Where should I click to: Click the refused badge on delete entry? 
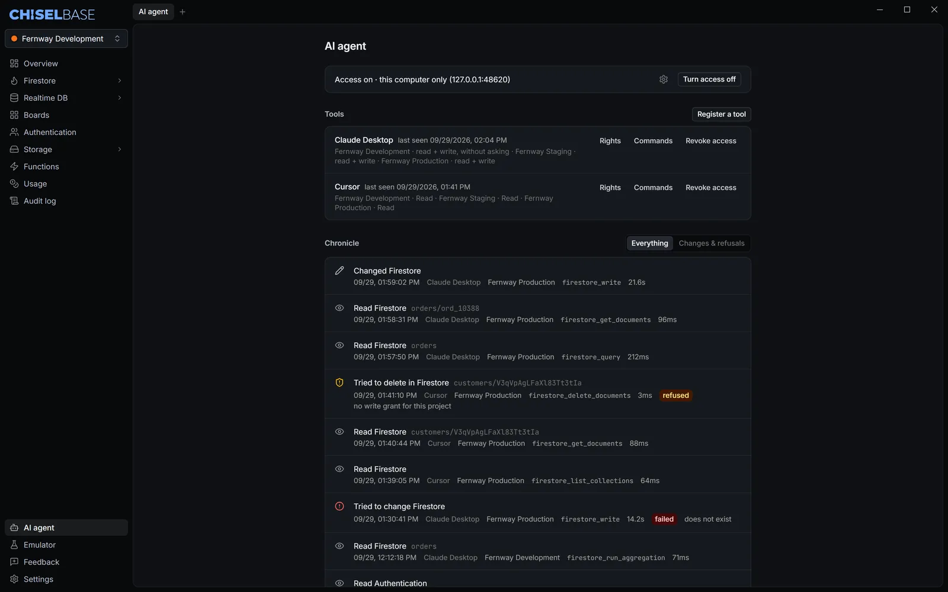[675, 395]
